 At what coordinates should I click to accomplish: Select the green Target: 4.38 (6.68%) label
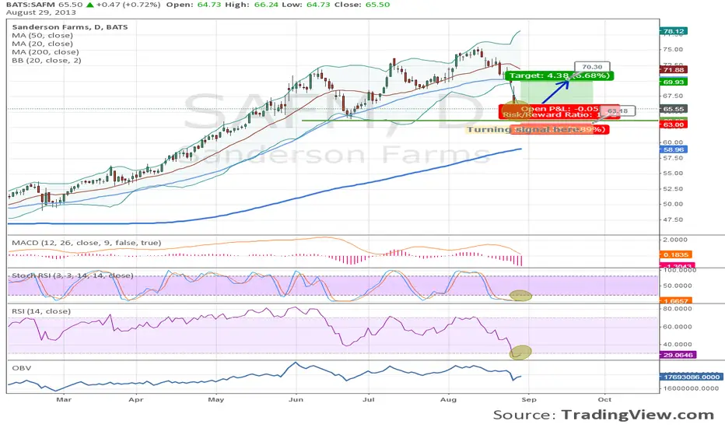pos(559,75)
